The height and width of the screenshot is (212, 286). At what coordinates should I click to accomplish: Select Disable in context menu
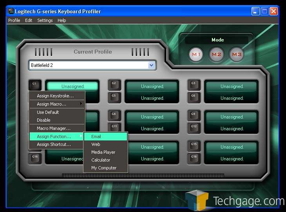(x=57, y=120)
